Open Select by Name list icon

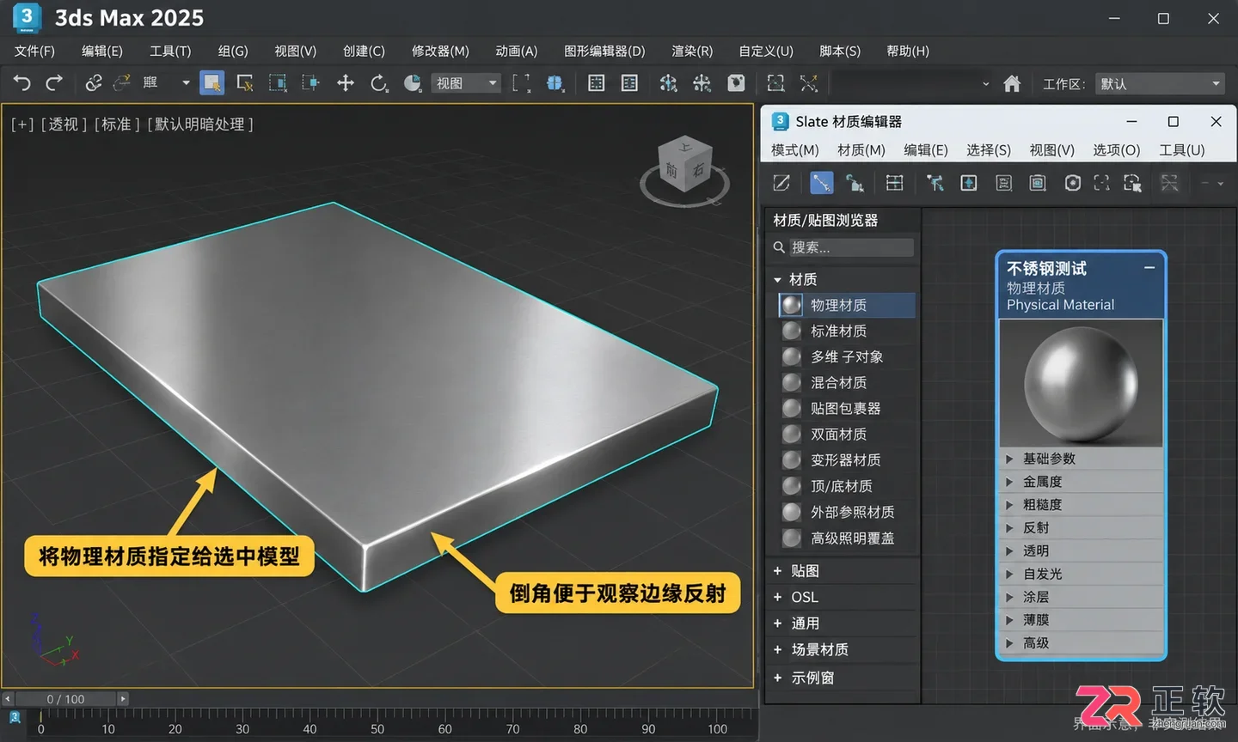point(245,83)
